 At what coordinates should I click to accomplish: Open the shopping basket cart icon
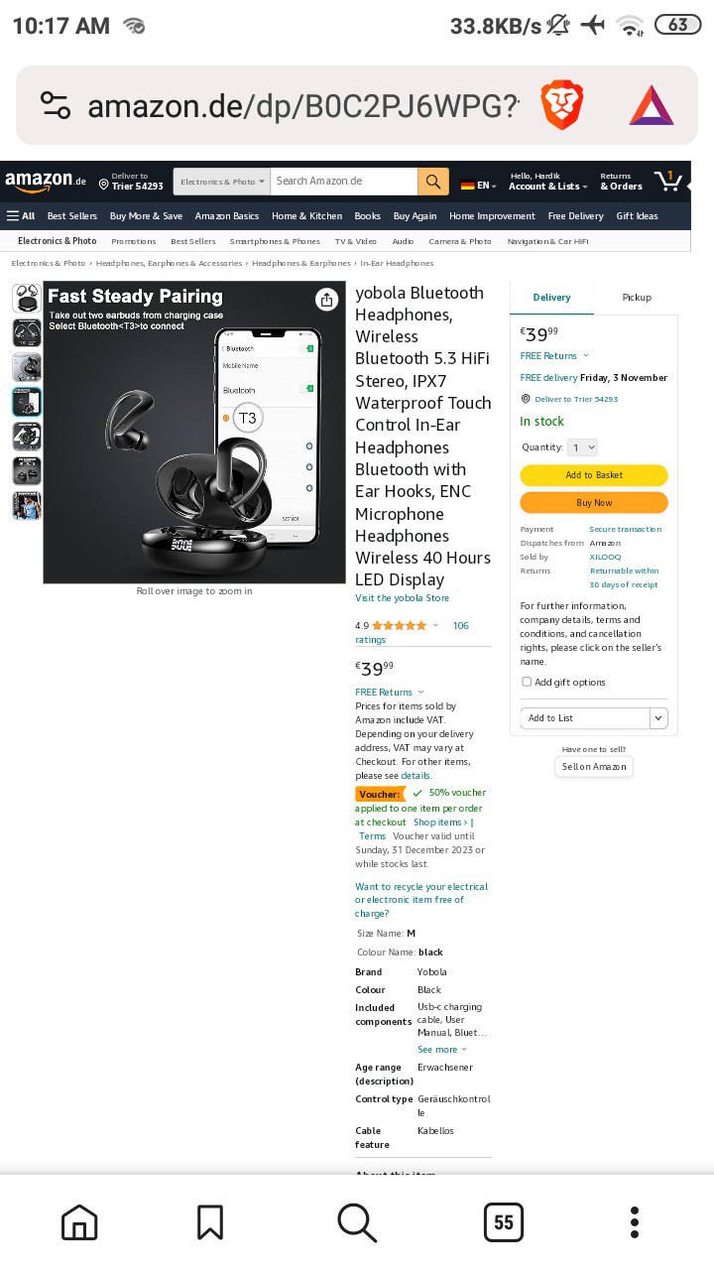coord(668,181)
